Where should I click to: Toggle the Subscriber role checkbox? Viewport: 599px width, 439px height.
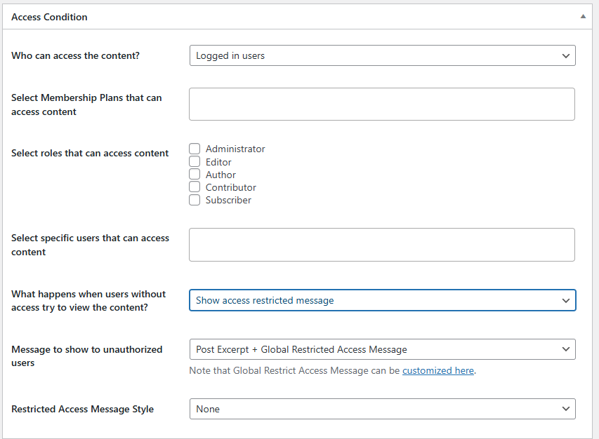[195, 200]
